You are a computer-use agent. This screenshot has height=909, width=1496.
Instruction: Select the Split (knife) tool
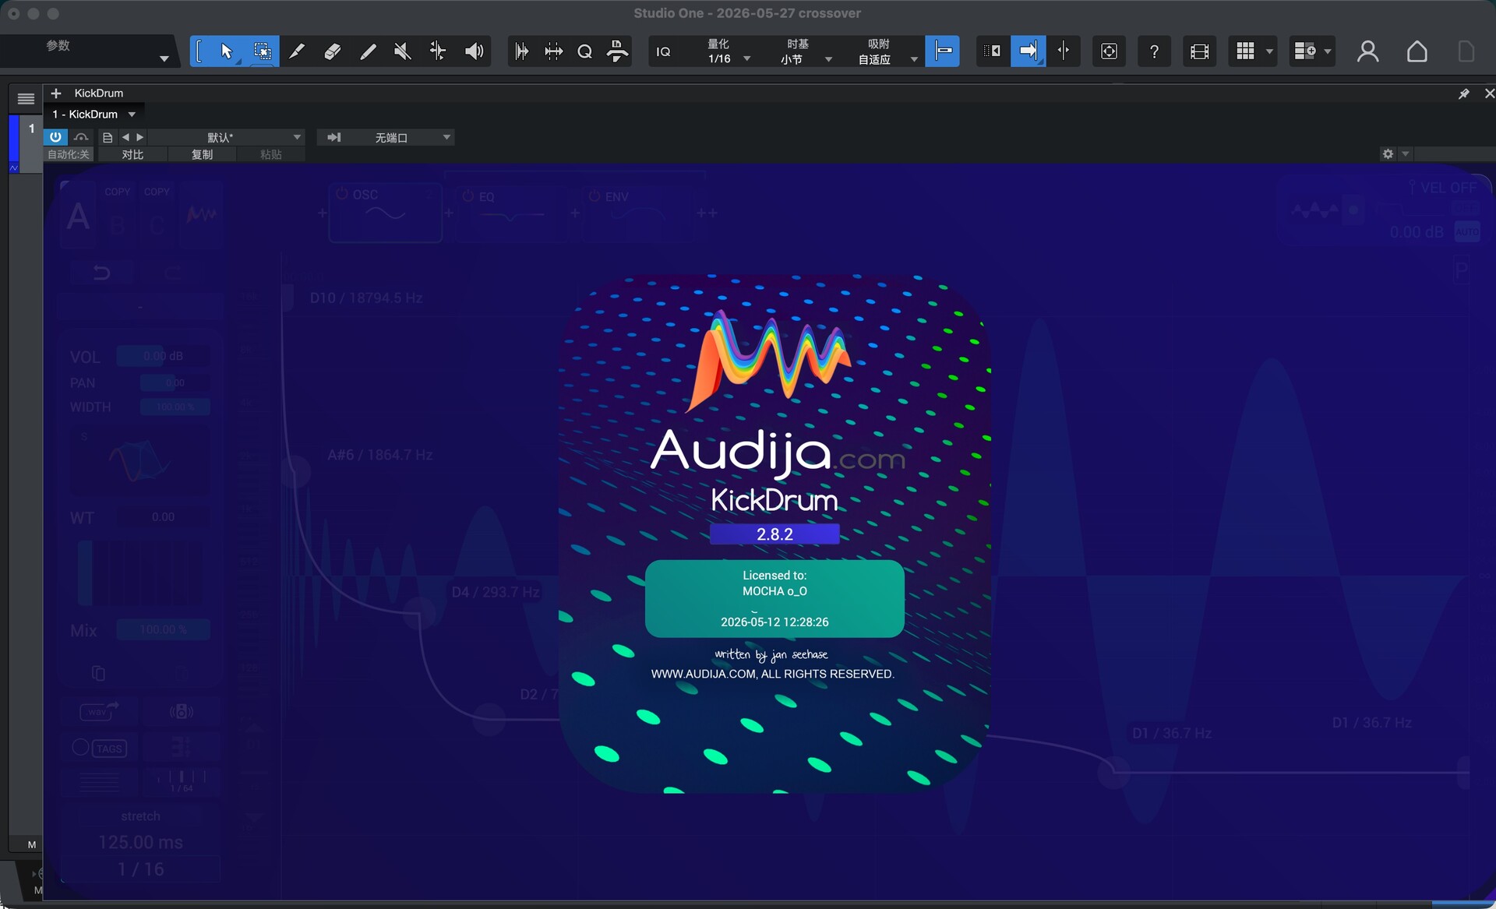297,51
